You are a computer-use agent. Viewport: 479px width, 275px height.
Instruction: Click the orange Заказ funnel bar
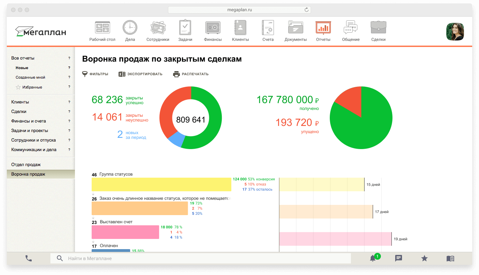(x=140, y=208)
